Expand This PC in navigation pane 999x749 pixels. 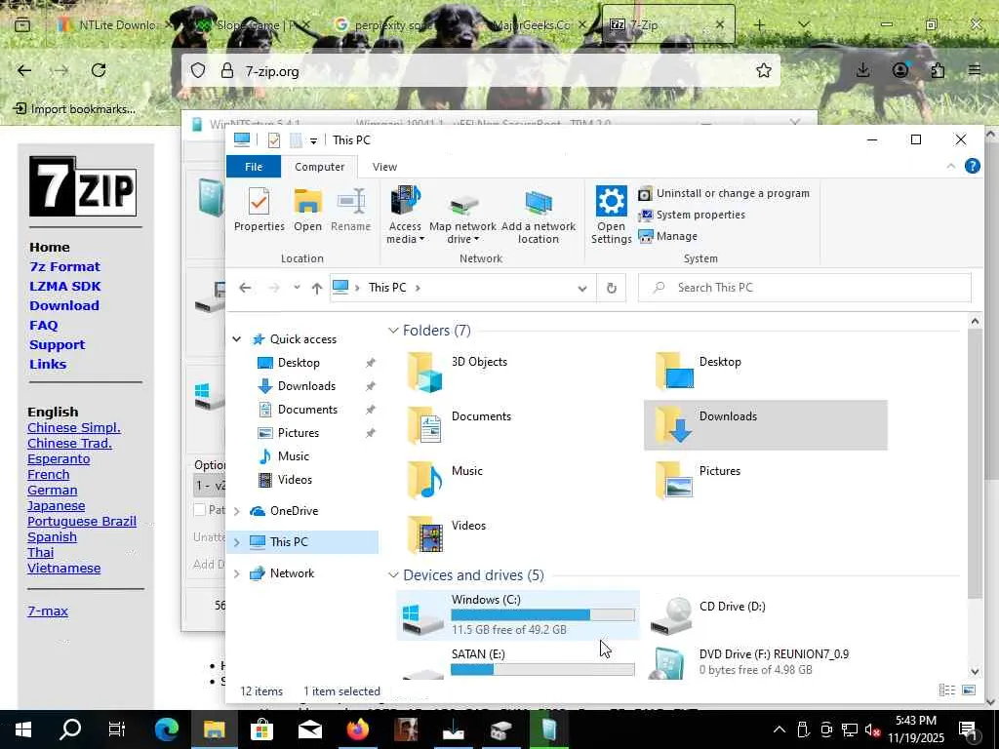pos(236,542)
